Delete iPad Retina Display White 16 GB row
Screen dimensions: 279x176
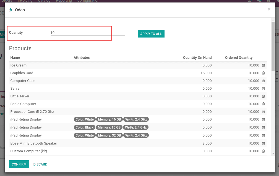[x=263, y=119]
